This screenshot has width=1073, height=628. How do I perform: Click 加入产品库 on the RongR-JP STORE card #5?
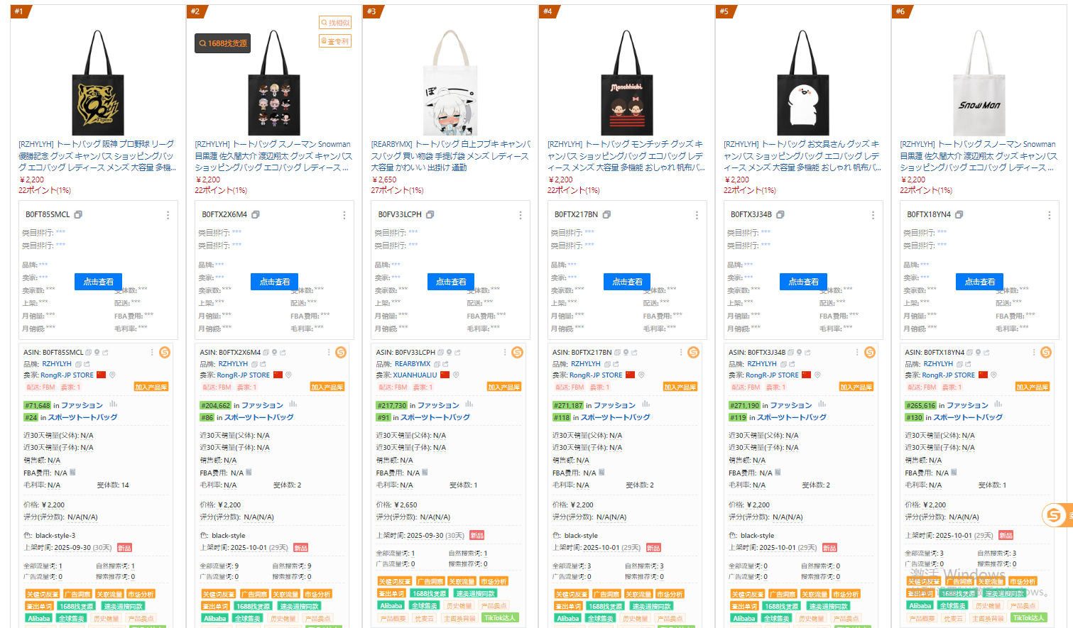(856, 387)
